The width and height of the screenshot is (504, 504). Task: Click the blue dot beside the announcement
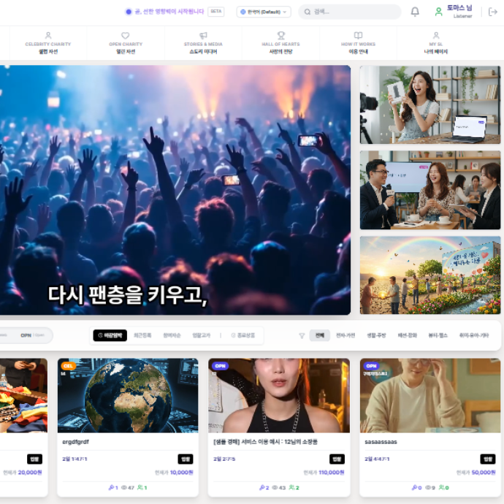(x=129, y=12)
